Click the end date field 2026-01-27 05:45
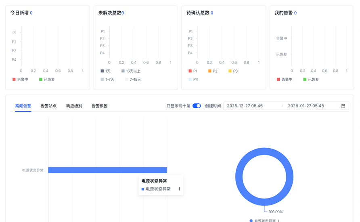Viewport: 360px width, 222px height. 306,106
